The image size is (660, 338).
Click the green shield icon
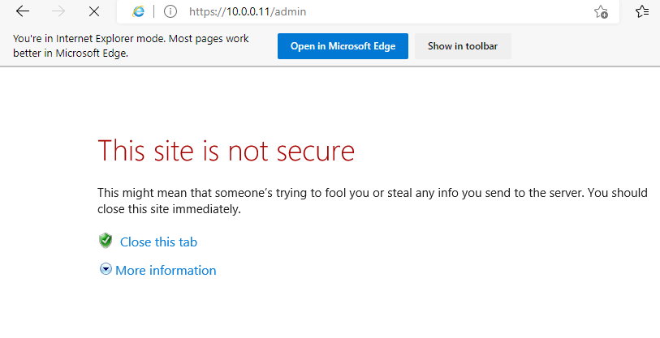click(x=105, y=241)
